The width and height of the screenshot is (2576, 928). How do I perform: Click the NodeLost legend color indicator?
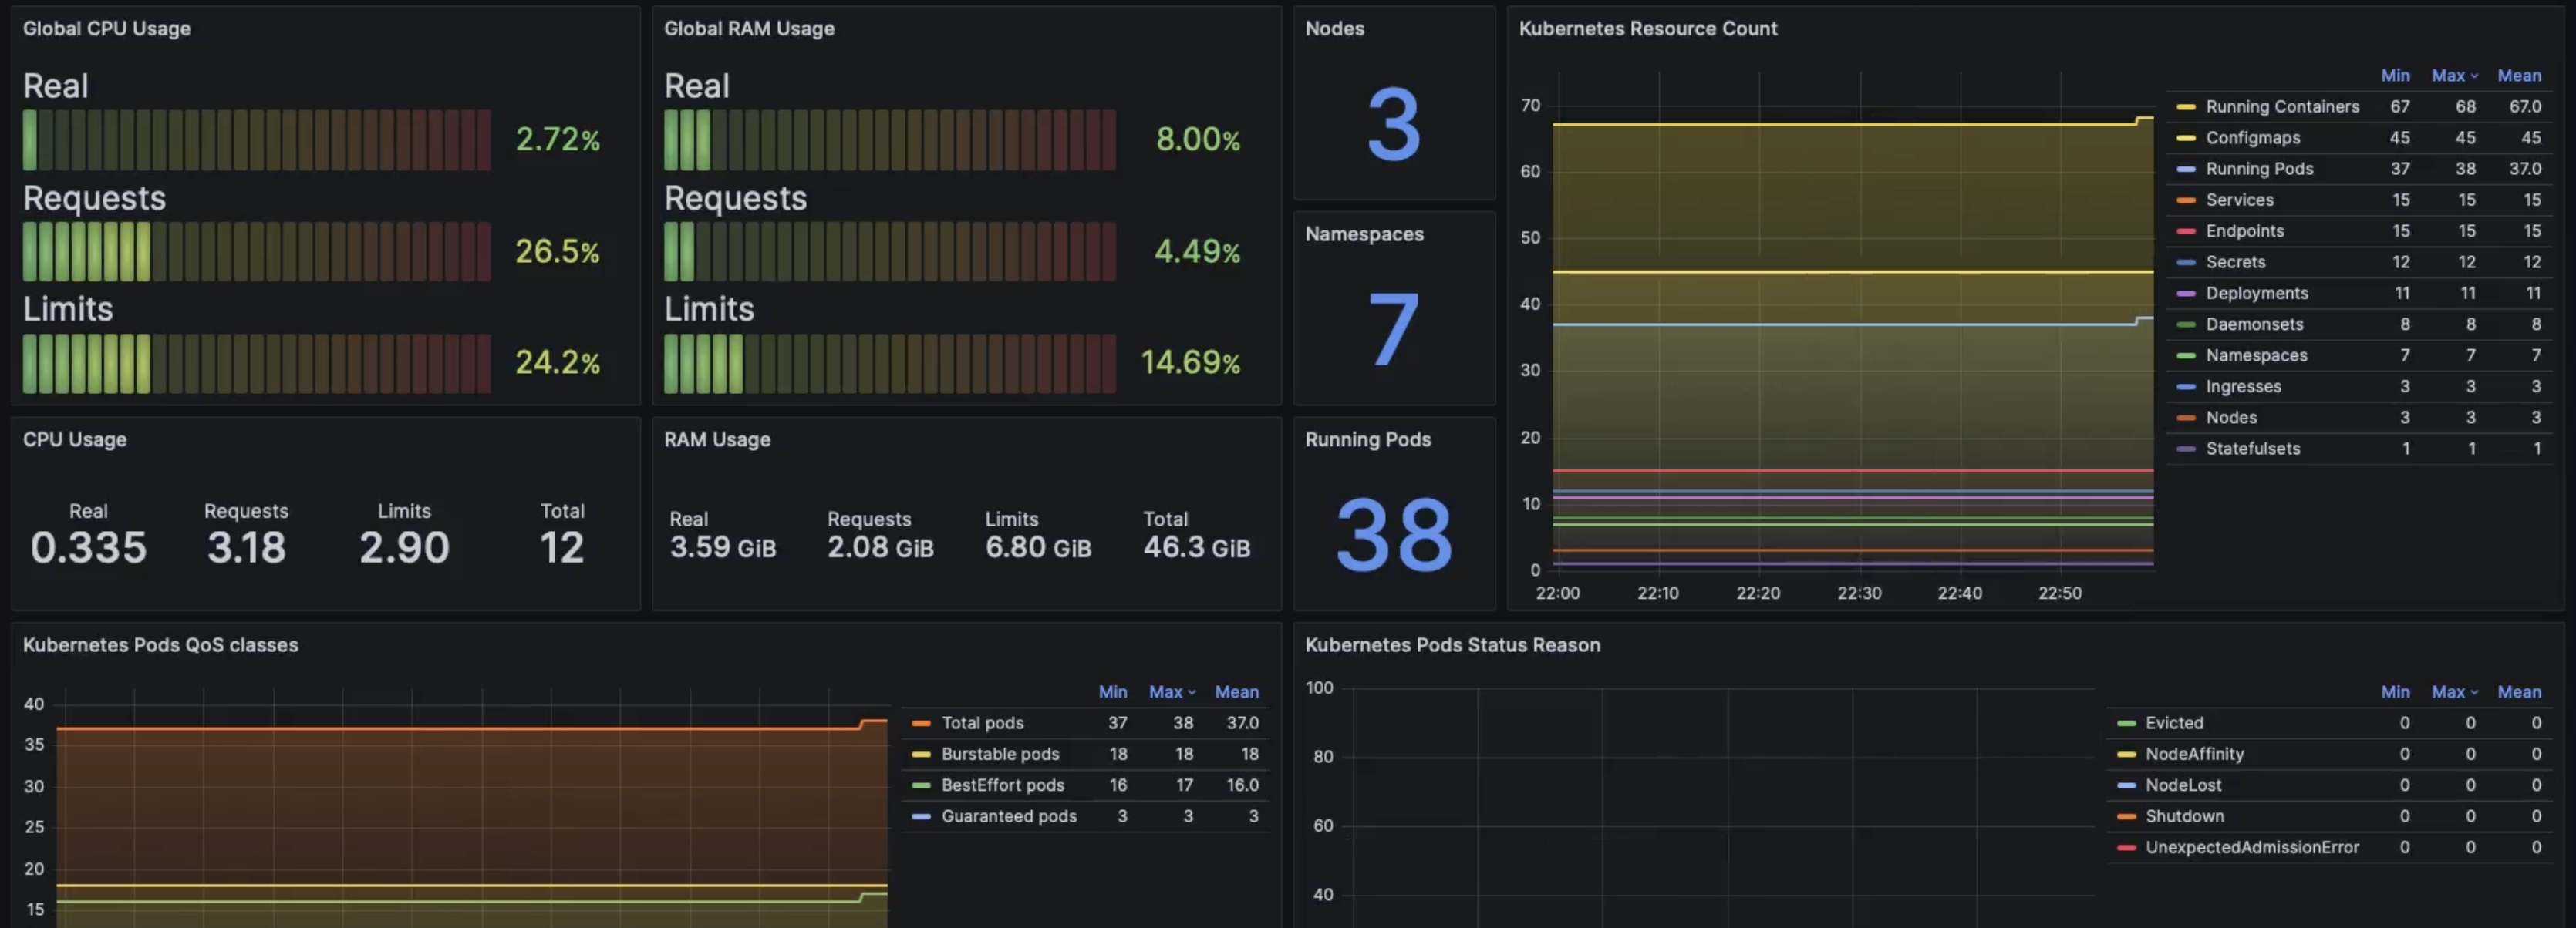pyautogui.click(x=2126, y=785)
